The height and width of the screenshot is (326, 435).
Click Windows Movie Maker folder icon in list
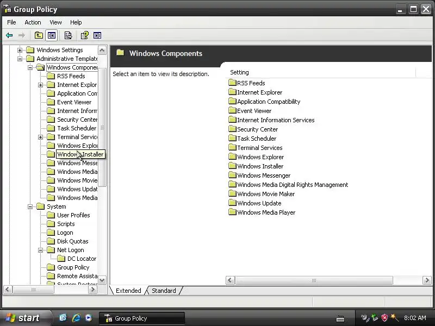pos(232,193)
